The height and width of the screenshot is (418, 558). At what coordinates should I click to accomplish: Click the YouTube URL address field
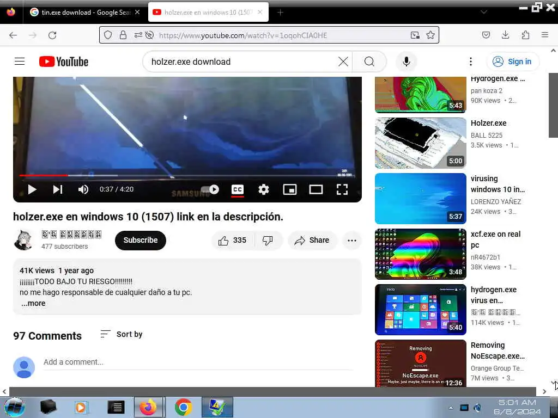[x=281, y=35]
